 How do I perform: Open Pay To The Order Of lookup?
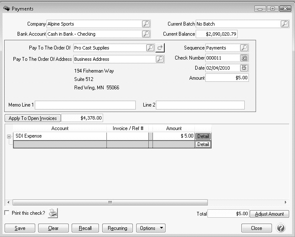[150, 48]
